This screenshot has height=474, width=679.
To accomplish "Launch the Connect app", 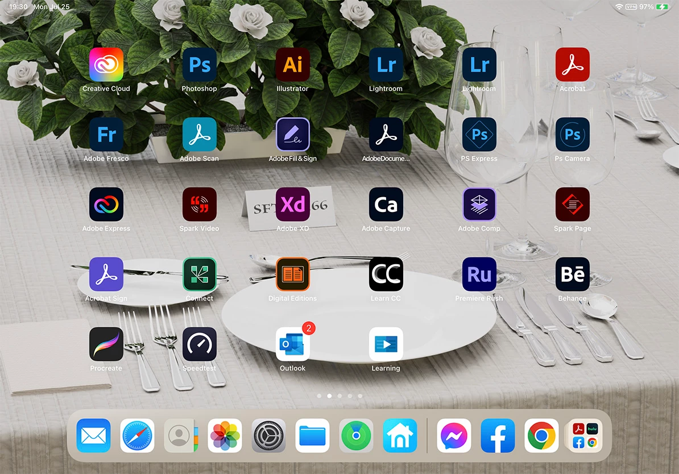I will [x=199, y=275].
